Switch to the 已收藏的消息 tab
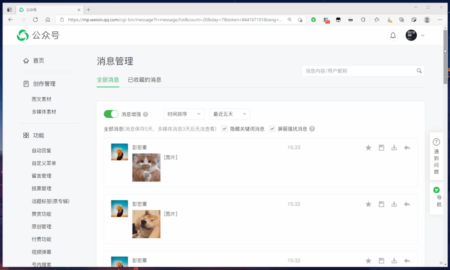This screenshot has width=450, height=270. pos(145,79)
